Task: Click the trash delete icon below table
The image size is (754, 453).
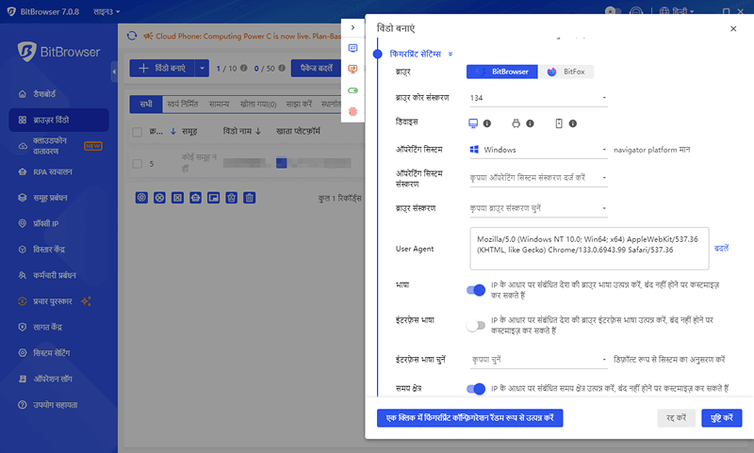Action: pos(249,198)
